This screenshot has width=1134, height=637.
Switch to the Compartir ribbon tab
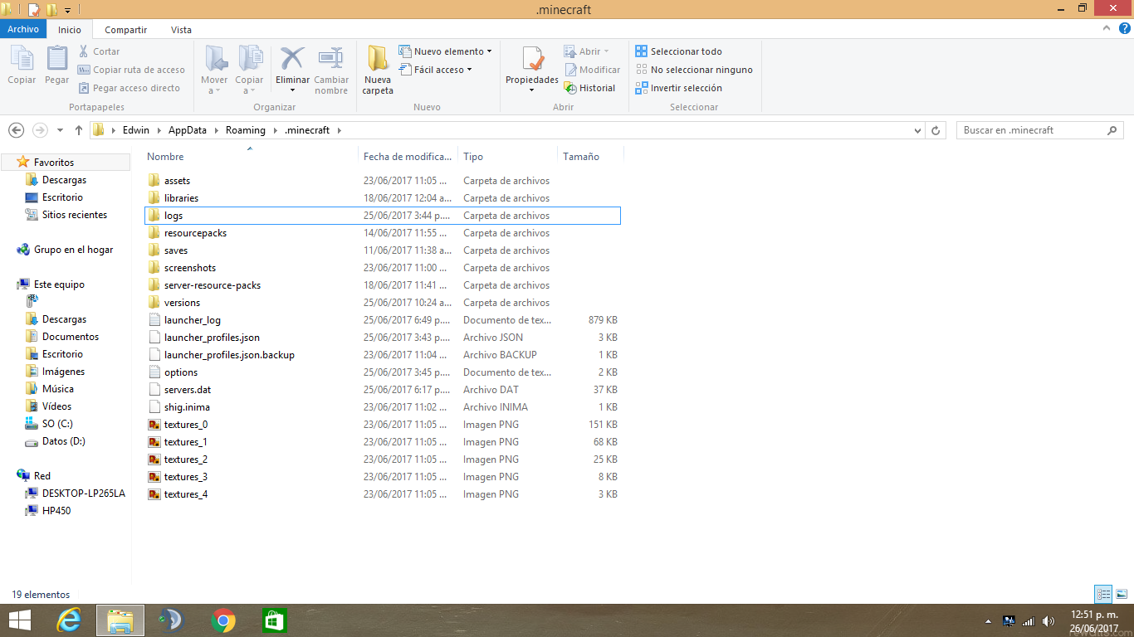pos(125,29)
